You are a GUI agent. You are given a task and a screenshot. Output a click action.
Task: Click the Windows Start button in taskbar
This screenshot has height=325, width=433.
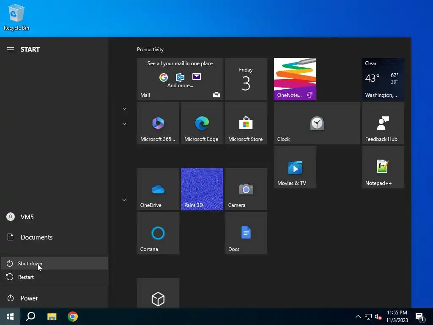pos(10,317)
